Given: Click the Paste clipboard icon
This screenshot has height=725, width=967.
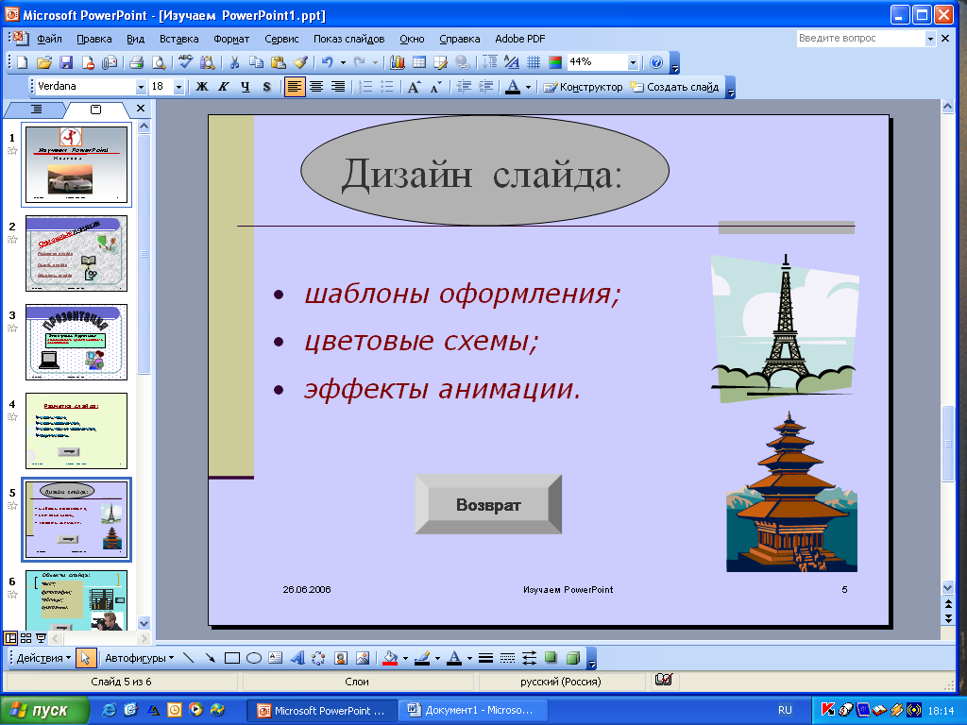Looking at the screenshot, I should click(279, 62).
